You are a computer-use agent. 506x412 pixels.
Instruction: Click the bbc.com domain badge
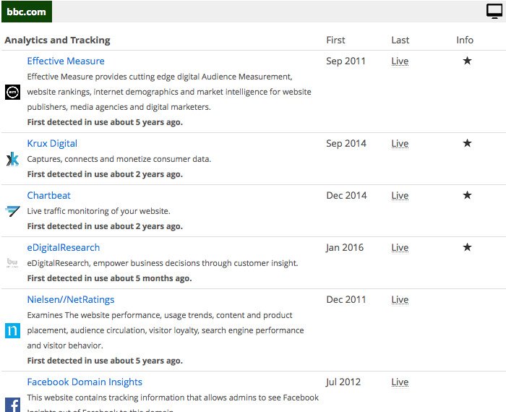(x=27, y=12)
